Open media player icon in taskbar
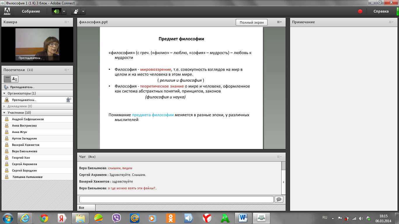This screenshot has height=224, width=399. coord(153,218)
